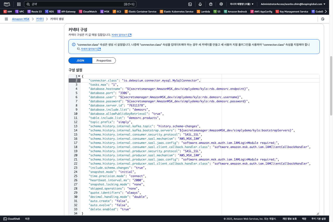Open MSK bookmark shortcut

click(105, 11)
